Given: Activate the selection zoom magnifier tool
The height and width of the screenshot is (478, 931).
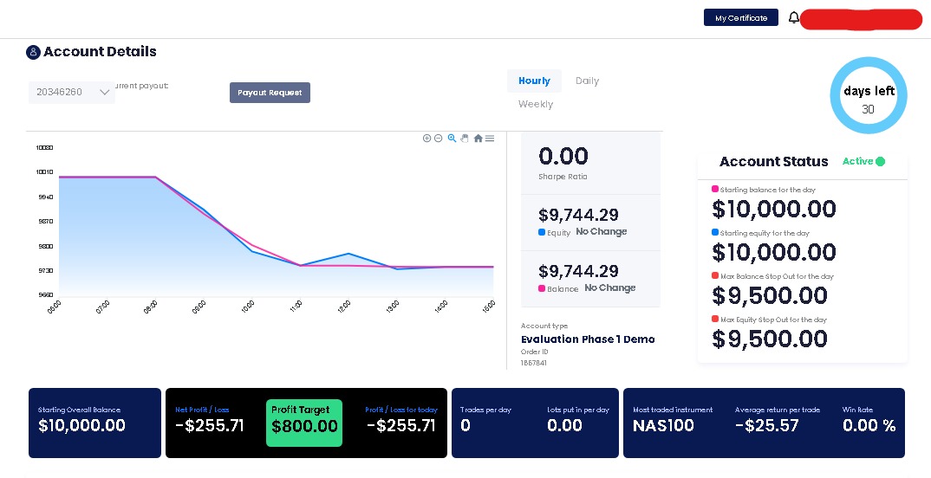Looking at the screenshot, I should (452, 139).
